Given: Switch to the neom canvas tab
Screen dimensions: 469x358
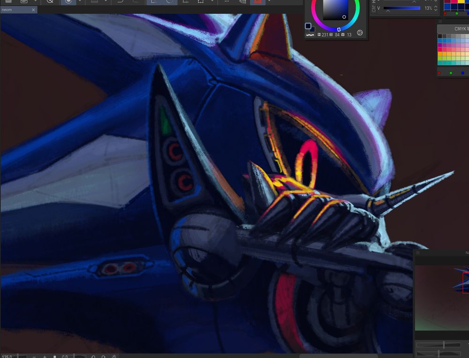Looking at the screenshot, I should [x=14, y=9].
